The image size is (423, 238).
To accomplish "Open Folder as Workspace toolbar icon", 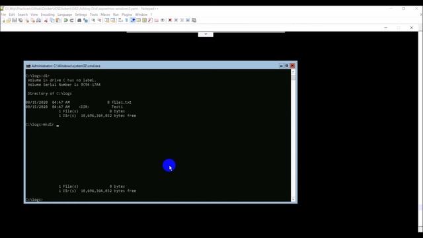I will (x=156, y=20).
